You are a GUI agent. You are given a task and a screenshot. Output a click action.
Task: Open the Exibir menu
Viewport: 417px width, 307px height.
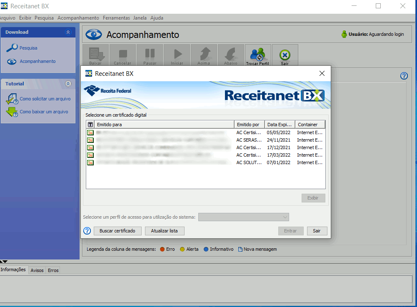click(x=25, y=18)
